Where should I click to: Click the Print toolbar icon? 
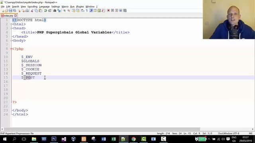(x=27, y=11)
